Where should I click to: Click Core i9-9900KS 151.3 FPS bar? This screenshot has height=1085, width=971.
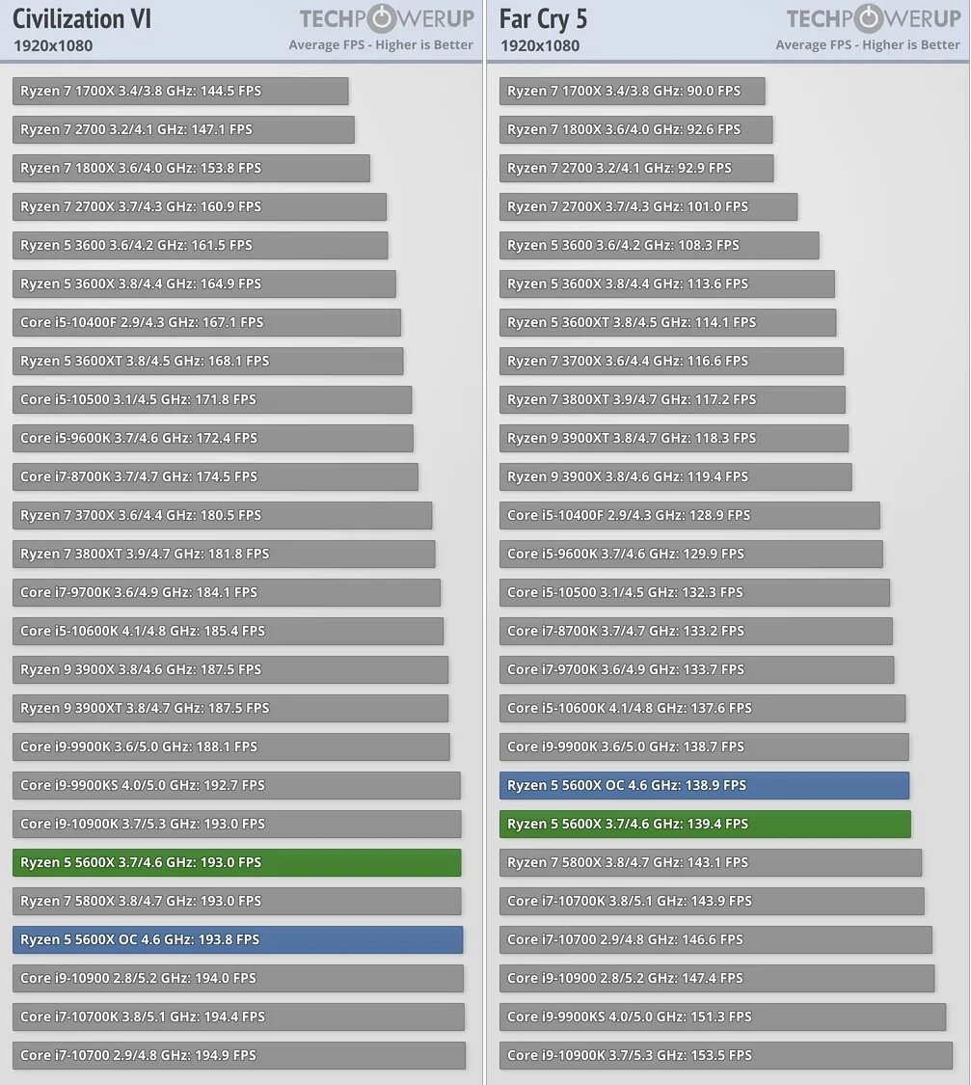723,1017
